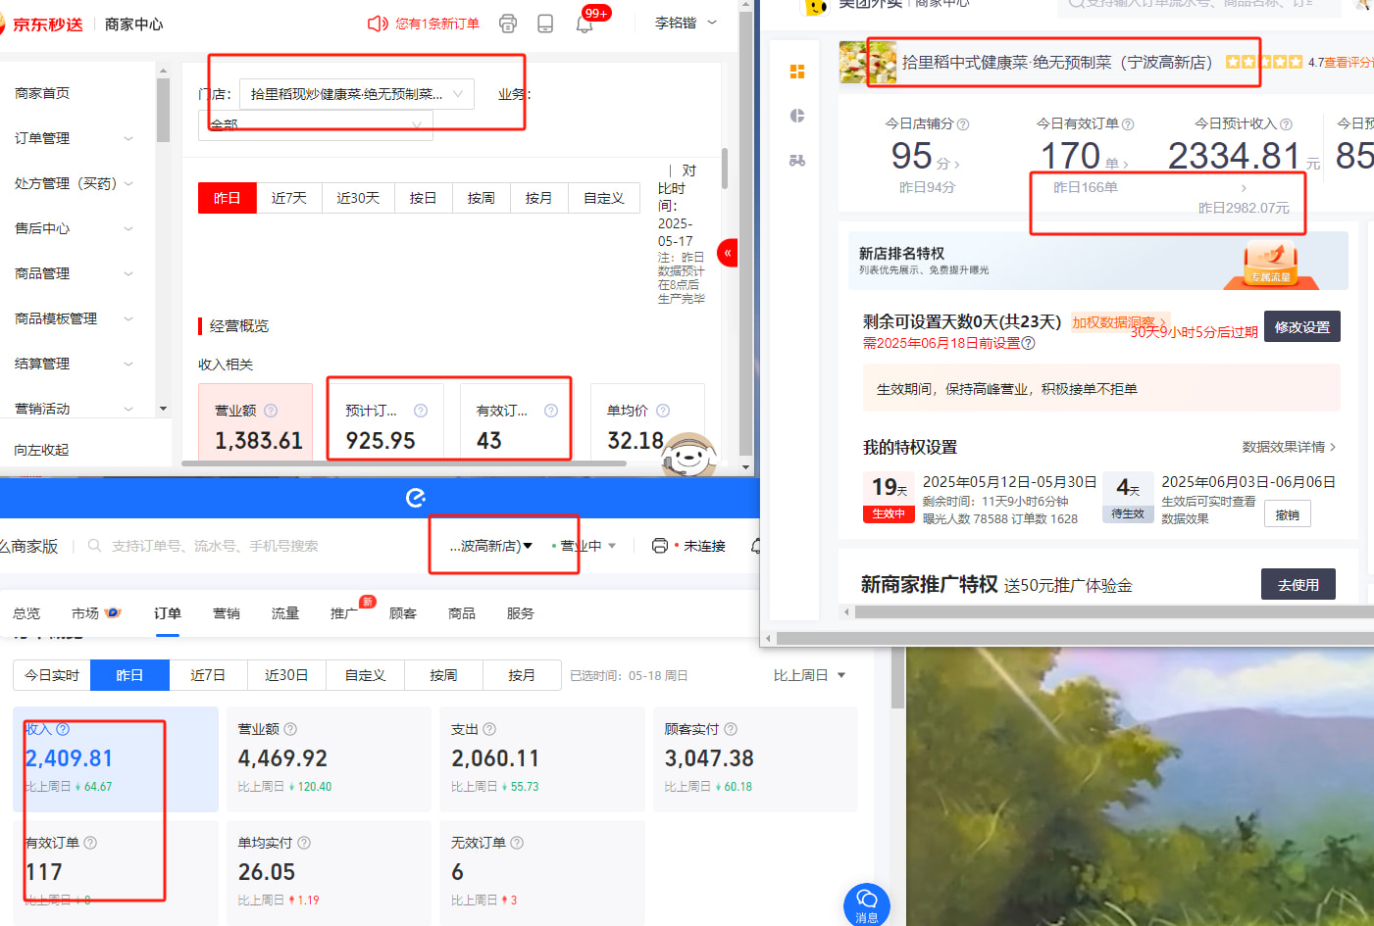Click info icon beside 收入 card
The image size is (1374, 926).
click(63, 729)
